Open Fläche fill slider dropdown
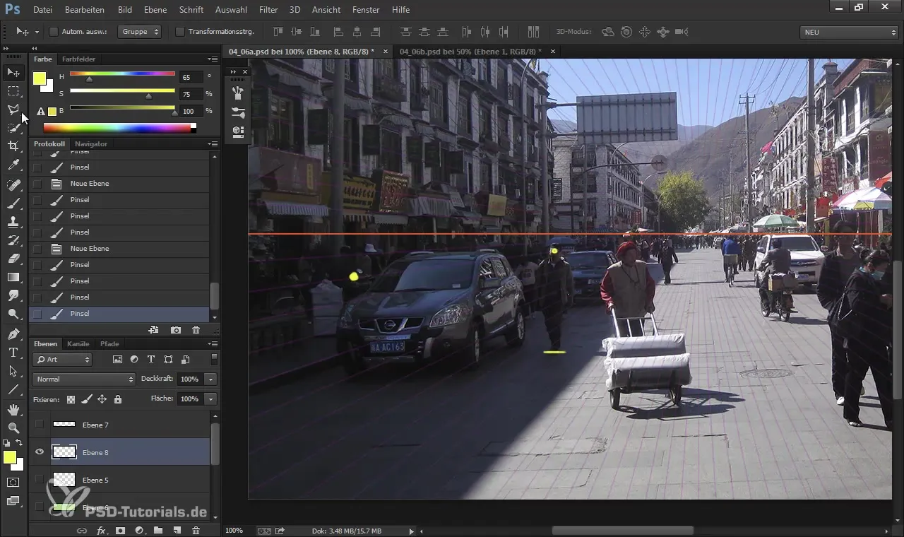 click(x=210, y=399)
